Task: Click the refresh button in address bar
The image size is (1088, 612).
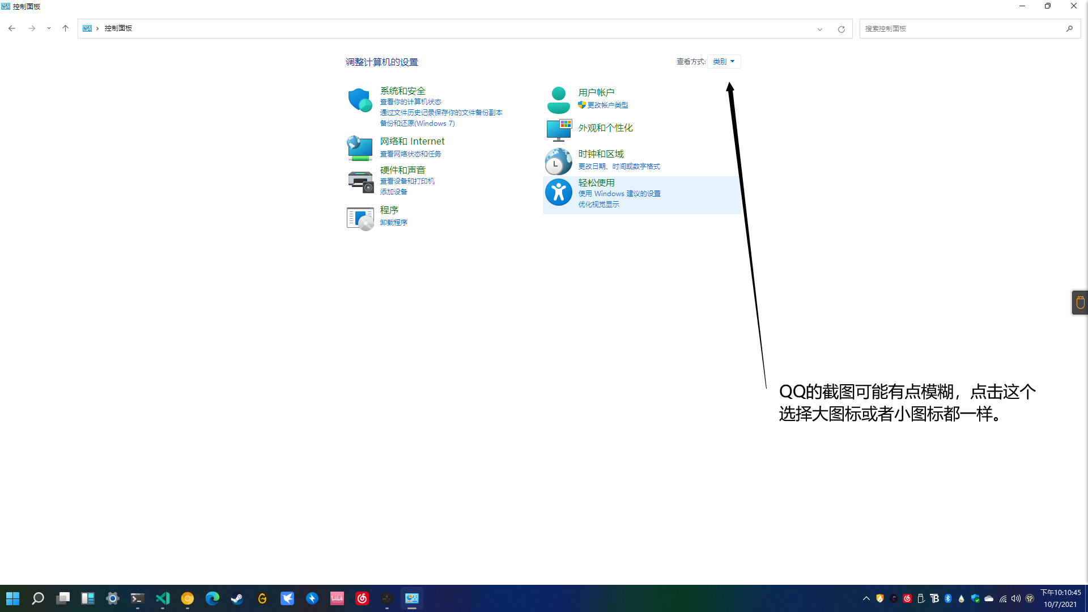Action: 841,29
